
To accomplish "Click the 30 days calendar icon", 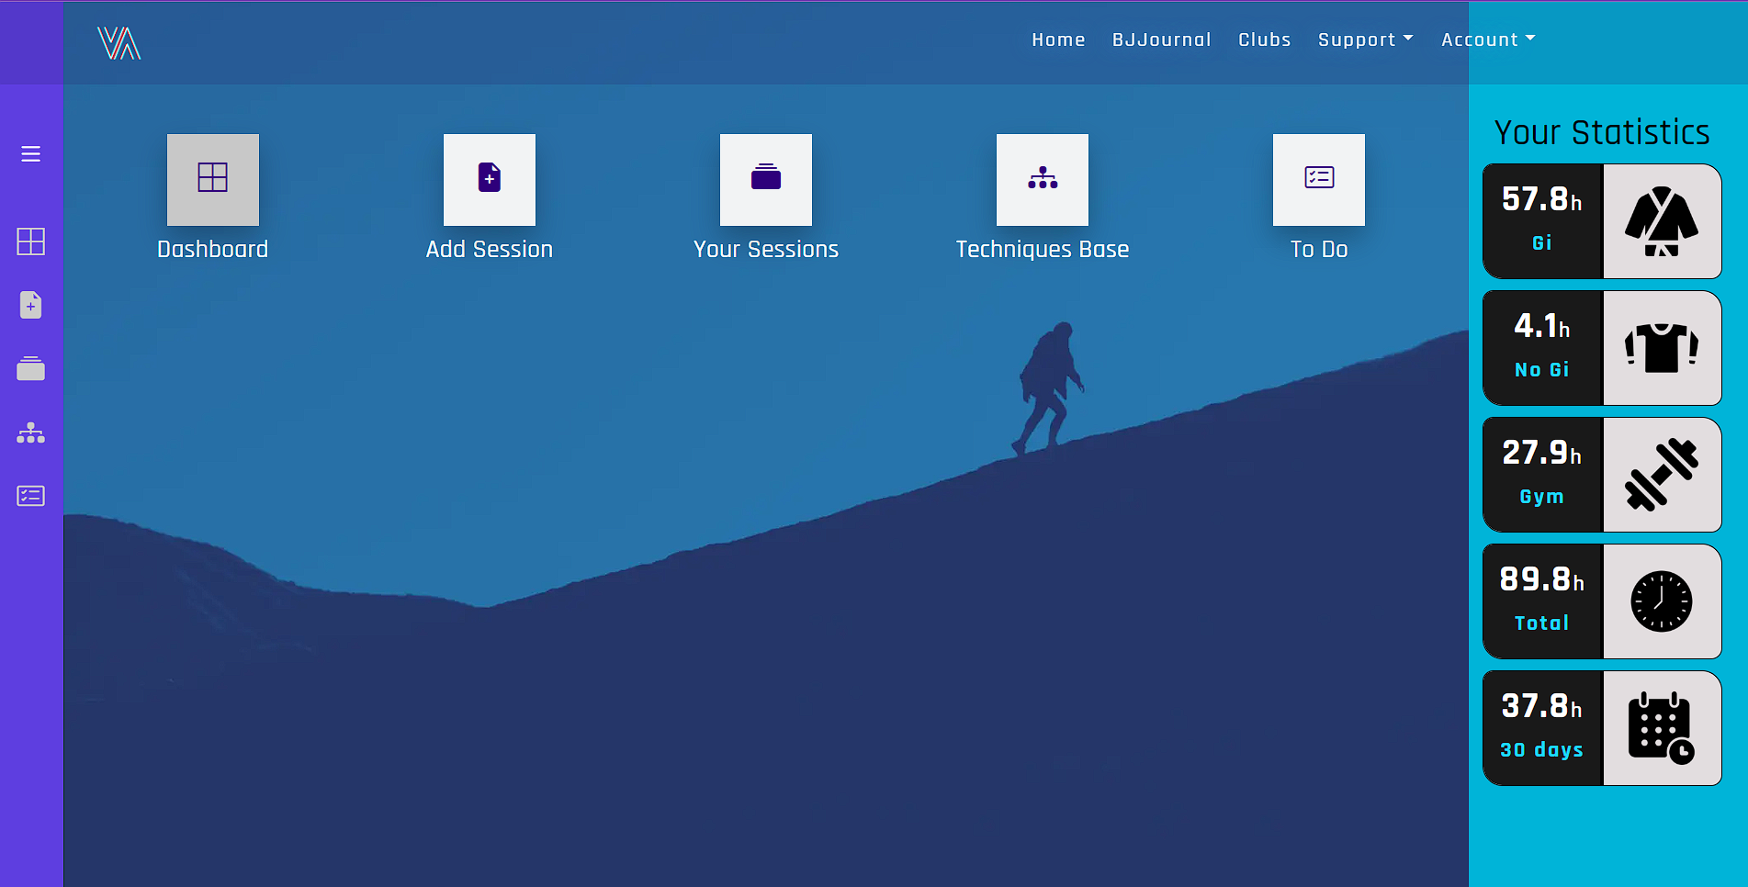I will pyautogui.click(x=1662, y=728).
